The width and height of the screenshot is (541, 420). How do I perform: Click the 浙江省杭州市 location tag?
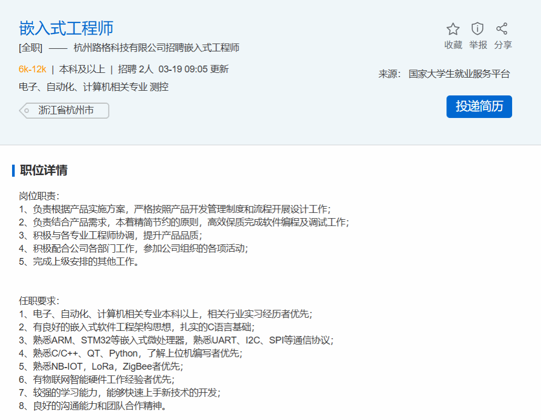66,111
